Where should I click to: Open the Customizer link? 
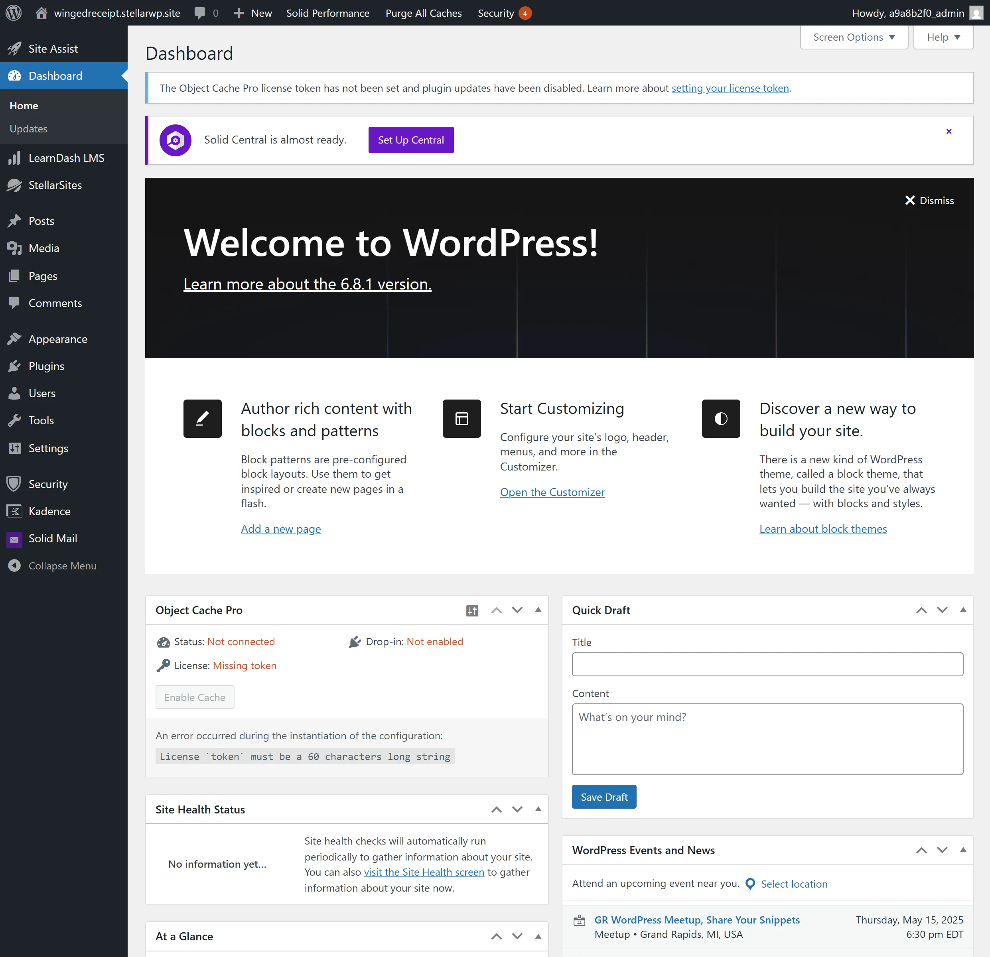(552, 492)
